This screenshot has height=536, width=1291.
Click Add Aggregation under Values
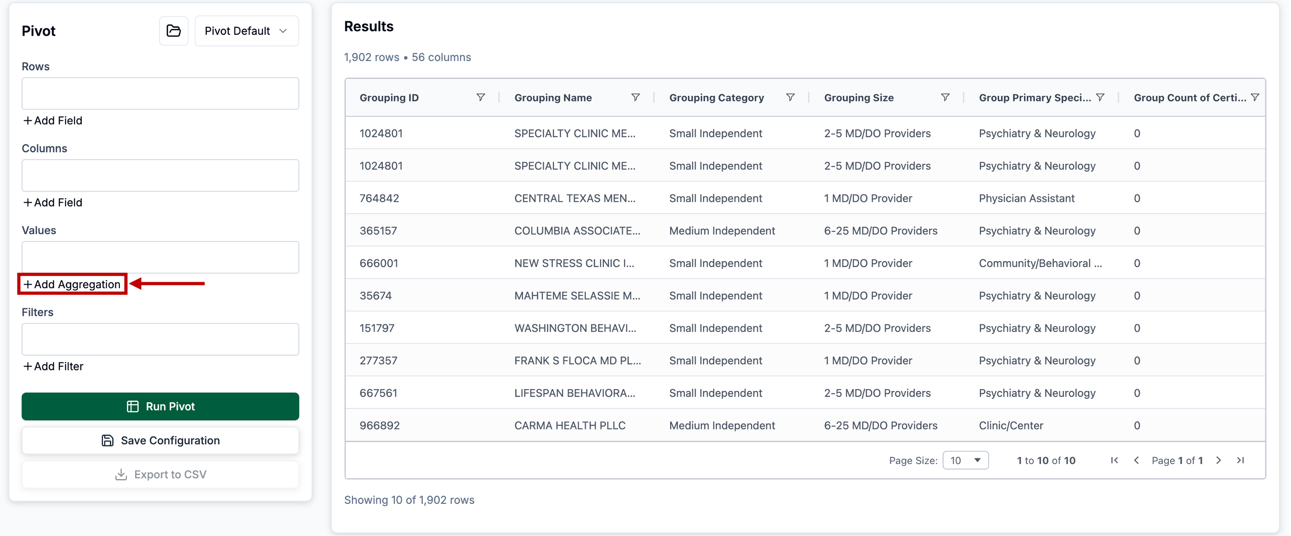point(72,284)
